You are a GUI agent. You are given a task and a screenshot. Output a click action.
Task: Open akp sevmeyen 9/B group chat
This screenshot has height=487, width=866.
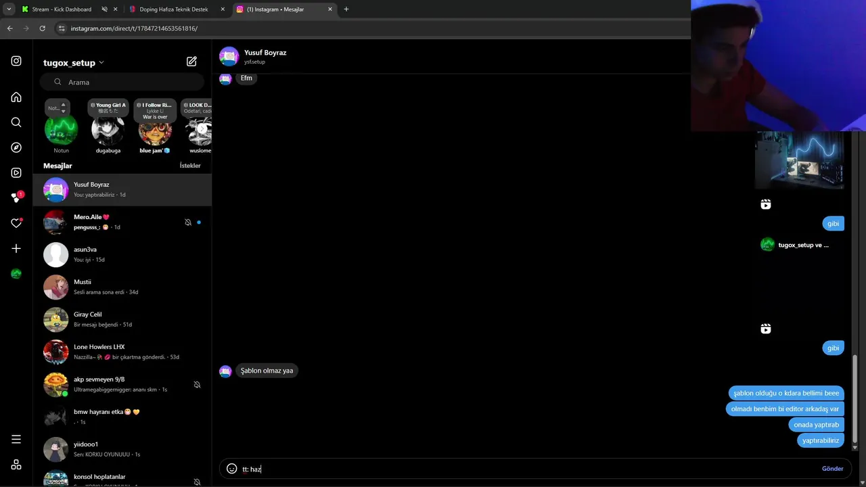(x=122, y=384)
